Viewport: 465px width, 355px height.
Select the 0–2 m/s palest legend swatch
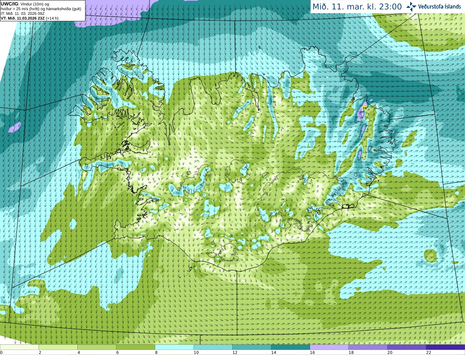[19, 347]
